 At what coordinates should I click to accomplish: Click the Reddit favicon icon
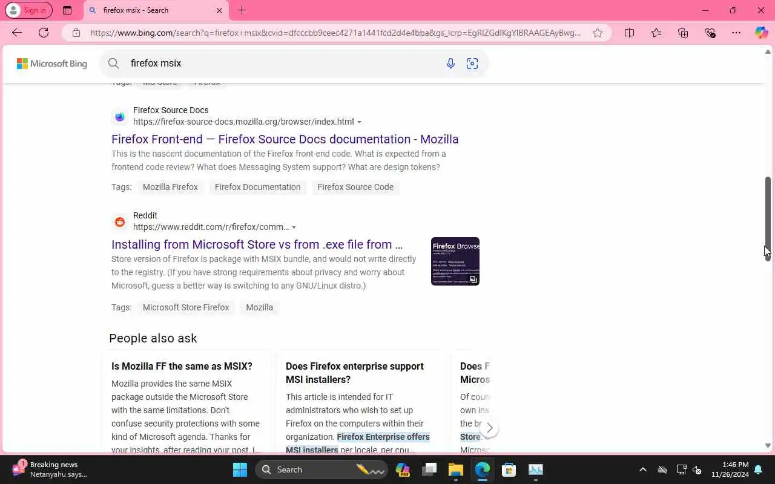click(120, 222)
